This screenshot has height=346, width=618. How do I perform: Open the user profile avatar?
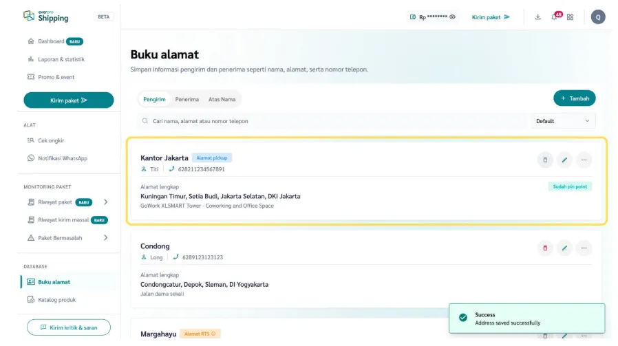(598, 17)
